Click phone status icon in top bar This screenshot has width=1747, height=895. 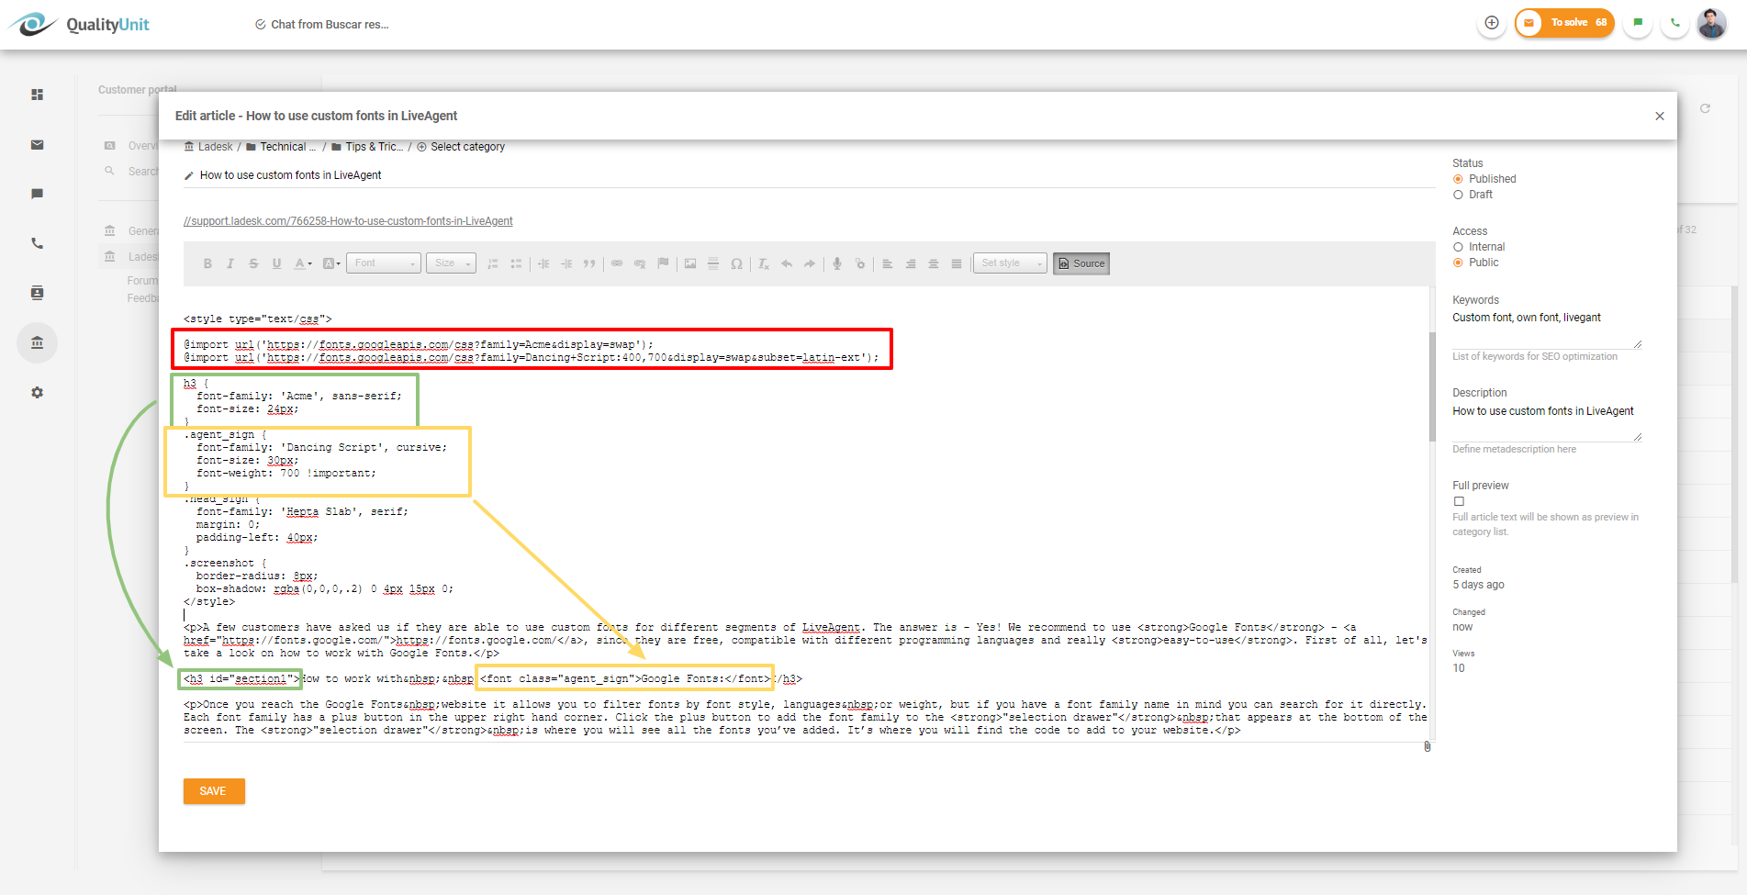tap(1675, 23)
